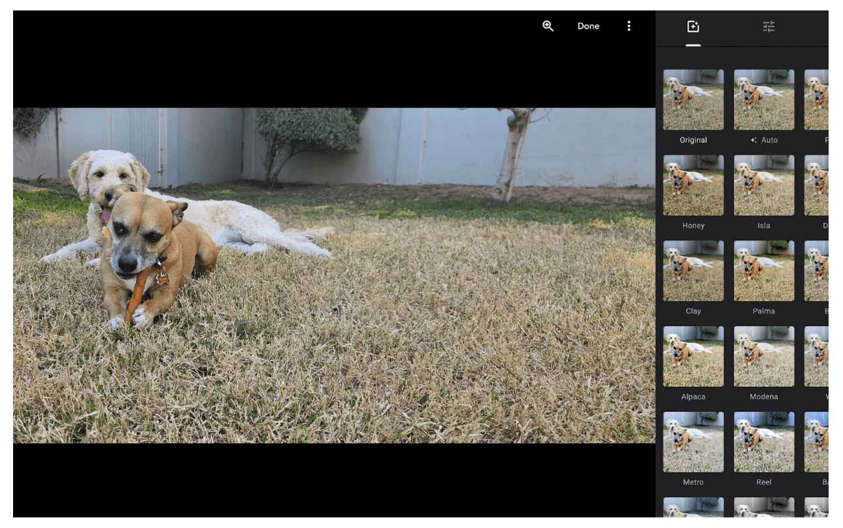Apply the Auto enhance filter

coord(764,100)
